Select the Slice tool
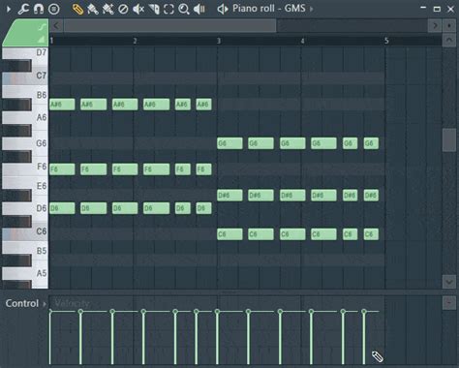Screen dimensions: 459x368 pyautogui.click(x=154, y=9)
